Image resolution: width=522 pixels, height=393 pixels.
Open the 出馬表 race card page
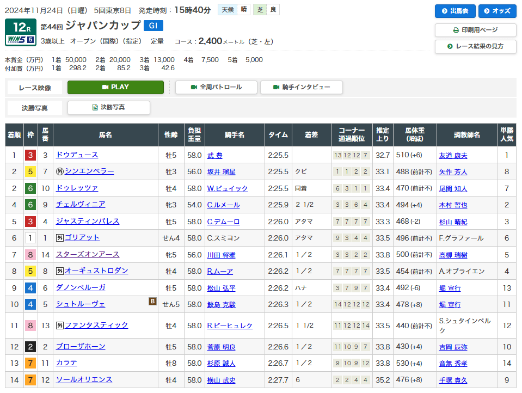[455, 11]
